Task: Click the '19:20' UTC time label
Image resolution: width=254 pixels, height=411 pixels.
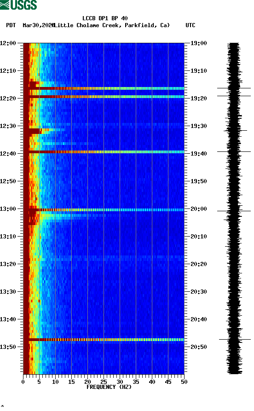Action: coord(198,98)
